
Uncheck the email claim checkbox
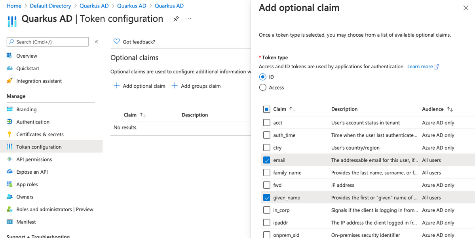pos(267,160)
